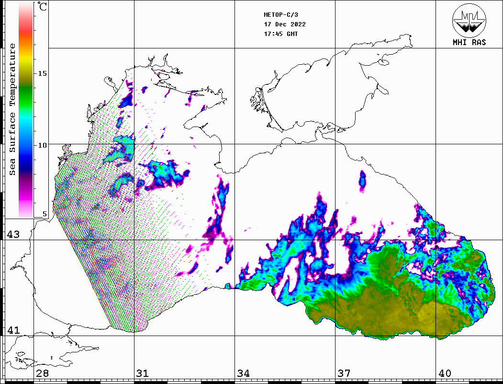The width and height of the screenshot is (503, 384).
Task: Click latitude label 41
Action: pos(13,330)
